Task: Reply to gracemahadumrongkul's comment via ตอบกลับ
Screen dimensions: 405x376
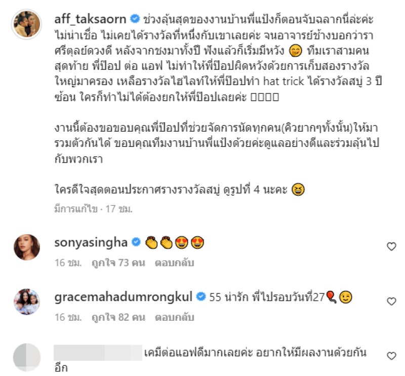Action: tap(174, 317)
